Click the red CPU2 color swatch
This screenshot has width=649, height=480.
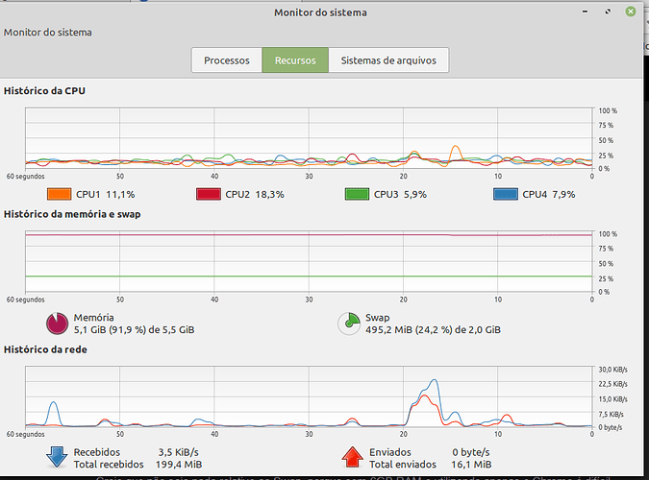(x=209, y=194)
